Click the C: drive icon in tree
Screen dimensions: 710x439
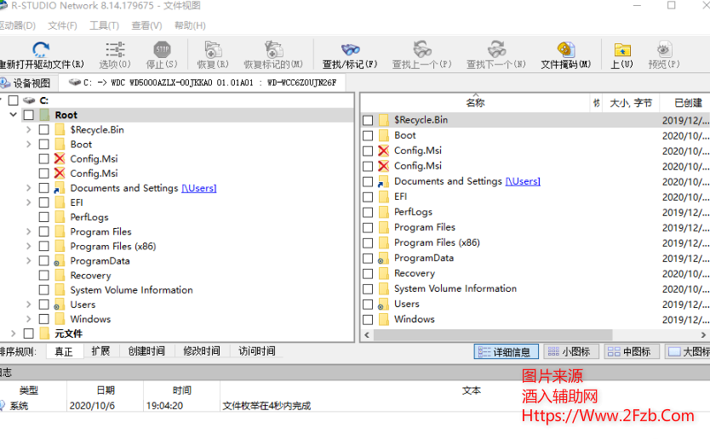point(30,100)
